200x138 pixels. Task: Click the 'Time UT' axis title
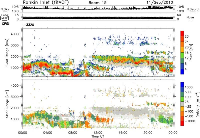pyautogui.click(x=98, y=137)
